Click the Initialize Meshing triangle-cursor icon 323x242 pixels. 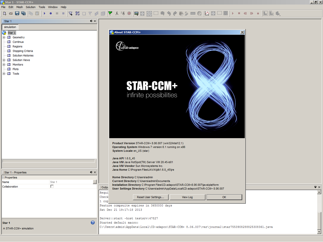71,13
